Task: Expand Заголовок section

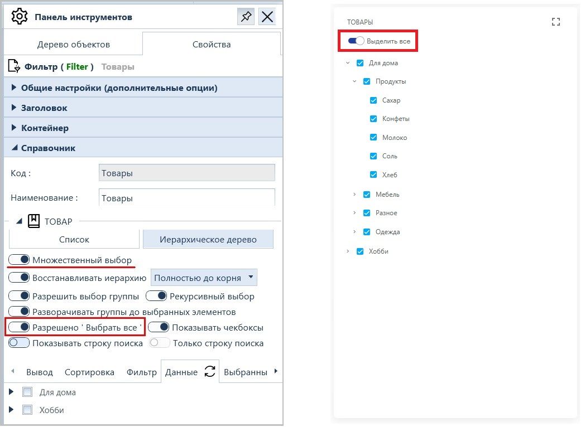Action: pos(143,108)
